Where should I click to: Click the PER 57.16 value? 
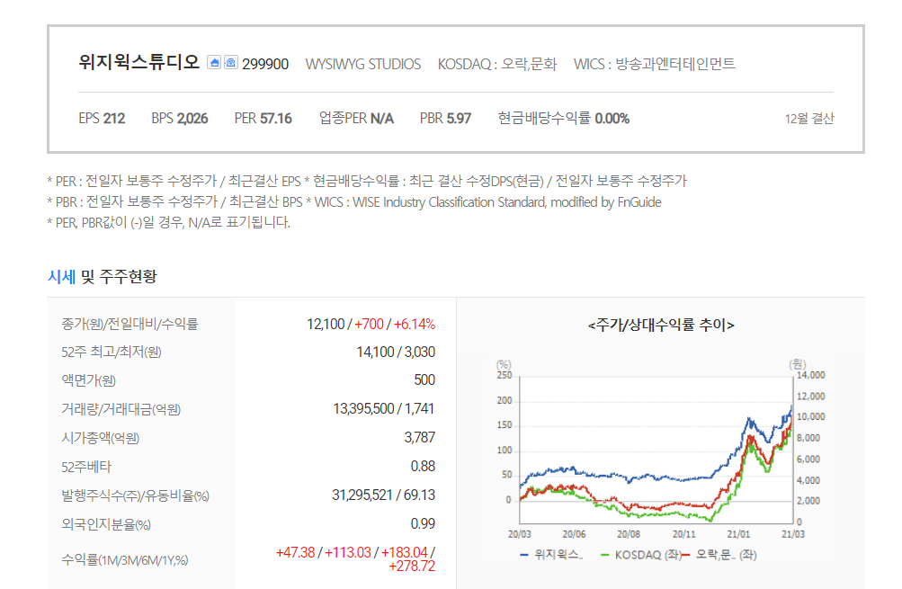tap(263, 119)
